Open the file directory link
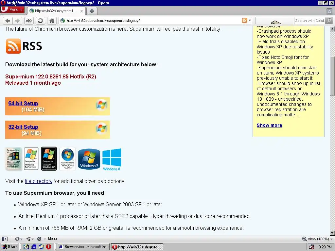This screenshot has width=335, height=251. [x=39, y=181]
